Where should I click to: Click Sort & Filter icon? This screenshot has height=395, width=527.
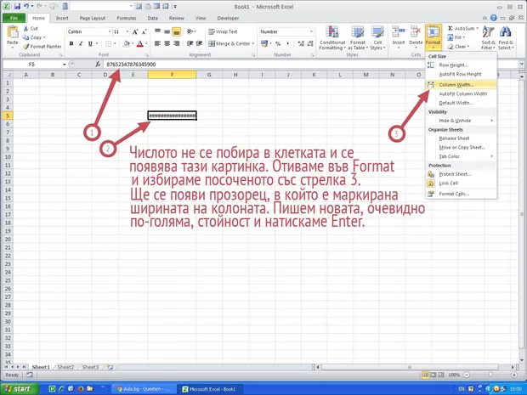click(488, 32)
